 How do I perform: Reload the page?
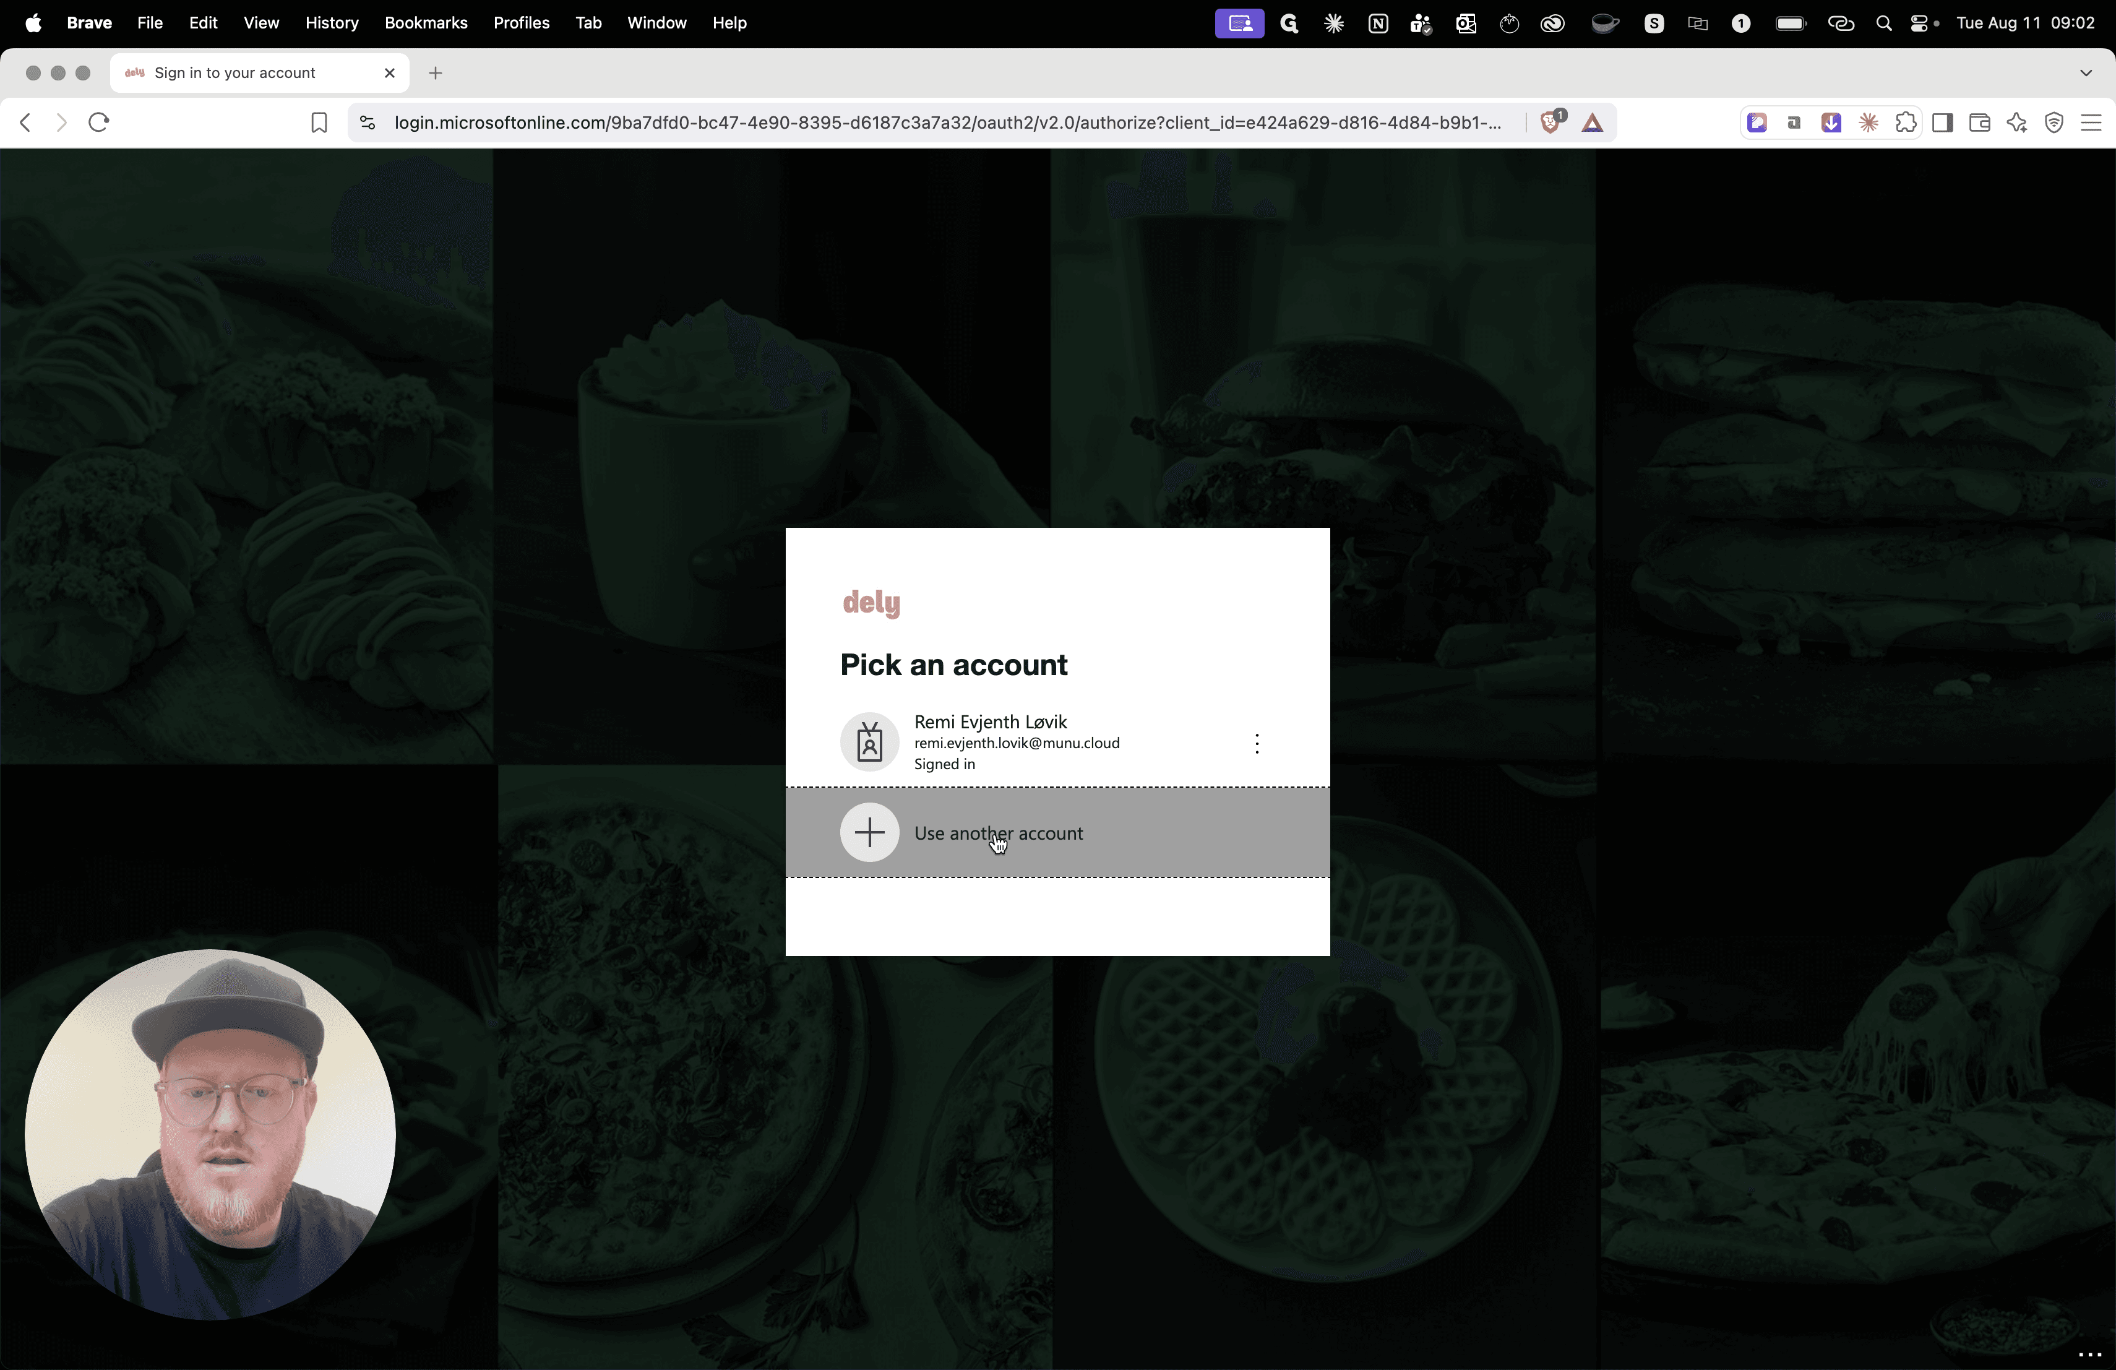tap(99, 122)
